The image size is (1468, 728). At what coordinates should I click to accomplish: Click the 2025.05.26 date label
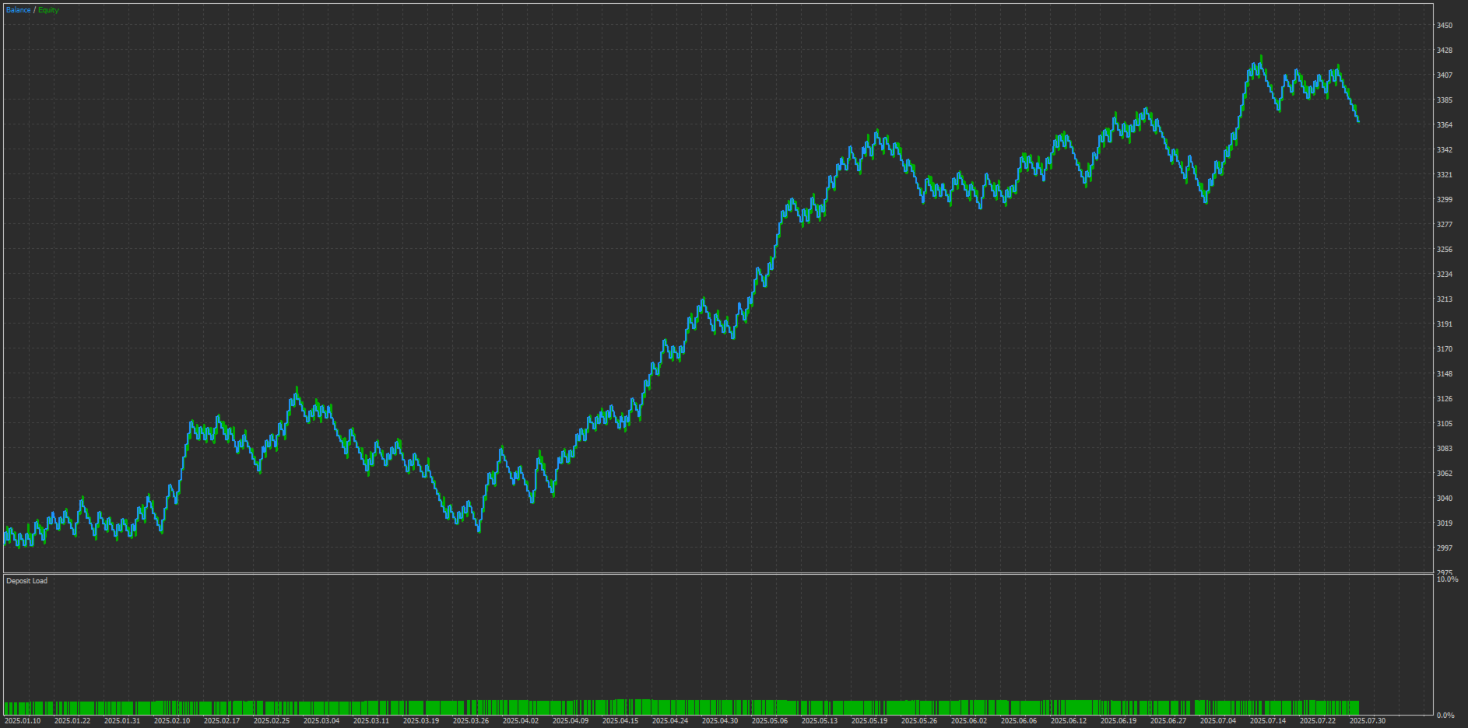[x=918, y=721]
